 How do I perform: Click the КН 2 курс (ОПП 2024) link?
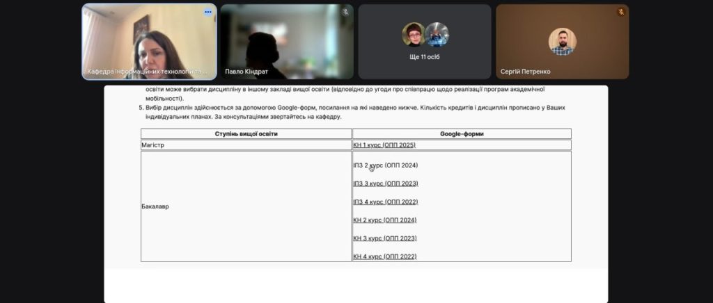coord(384,220)
